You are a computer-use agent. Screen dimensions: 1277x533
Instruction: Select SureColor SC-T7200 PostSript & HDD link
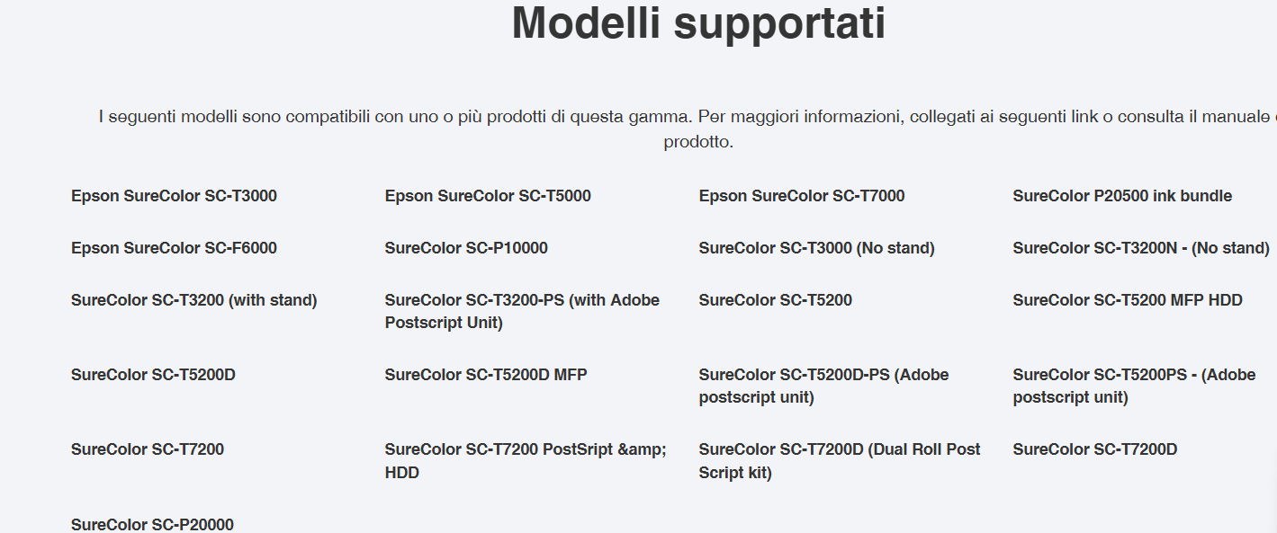526,460
